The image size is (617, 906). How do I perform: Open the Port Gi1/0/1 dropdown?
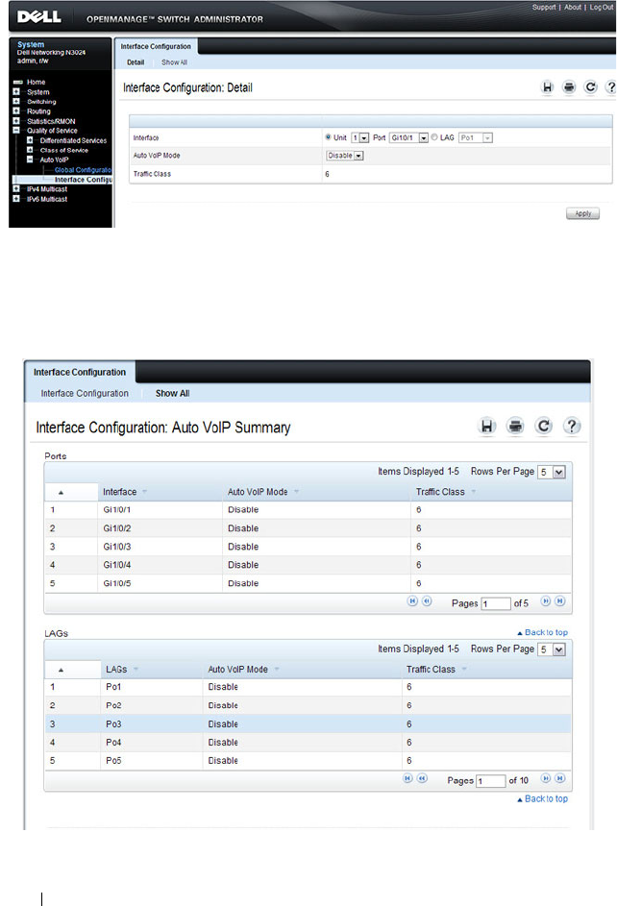pos(409,137)
